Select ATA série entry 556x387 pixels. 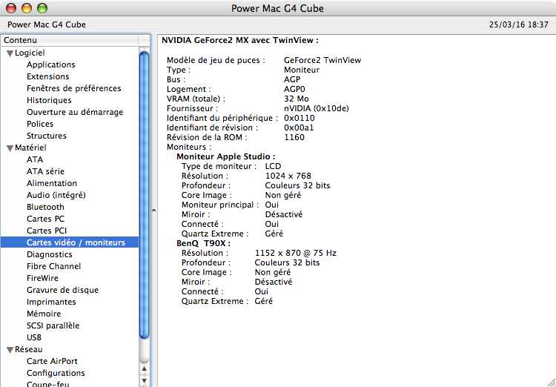point(45,171)
